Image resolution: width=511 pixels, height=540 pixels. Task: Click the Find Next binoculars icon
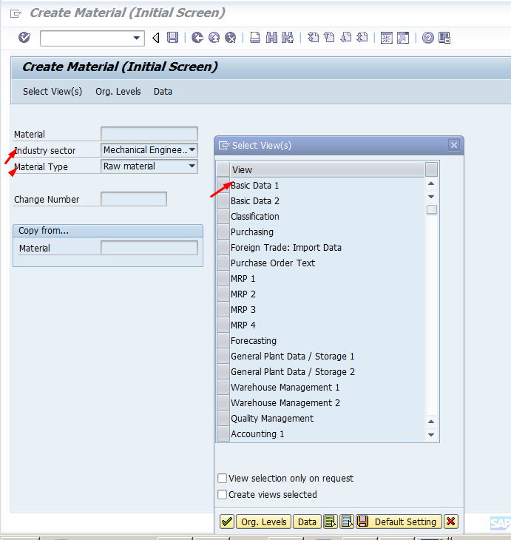point(288,37)
